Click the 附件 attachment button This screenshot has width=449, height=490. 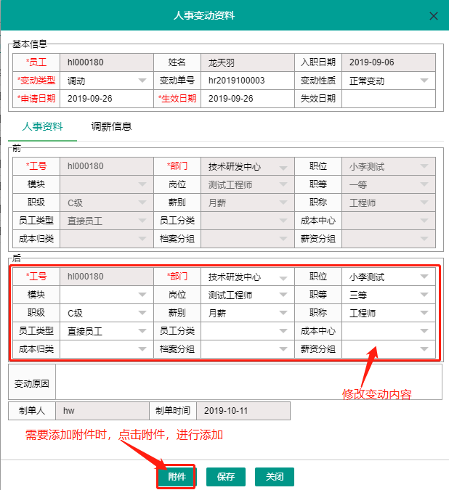click(x=177, y=477)
